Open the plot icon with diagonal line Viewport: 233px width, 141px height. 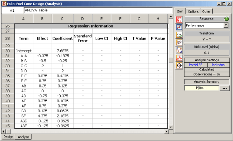tap(179, 27)
